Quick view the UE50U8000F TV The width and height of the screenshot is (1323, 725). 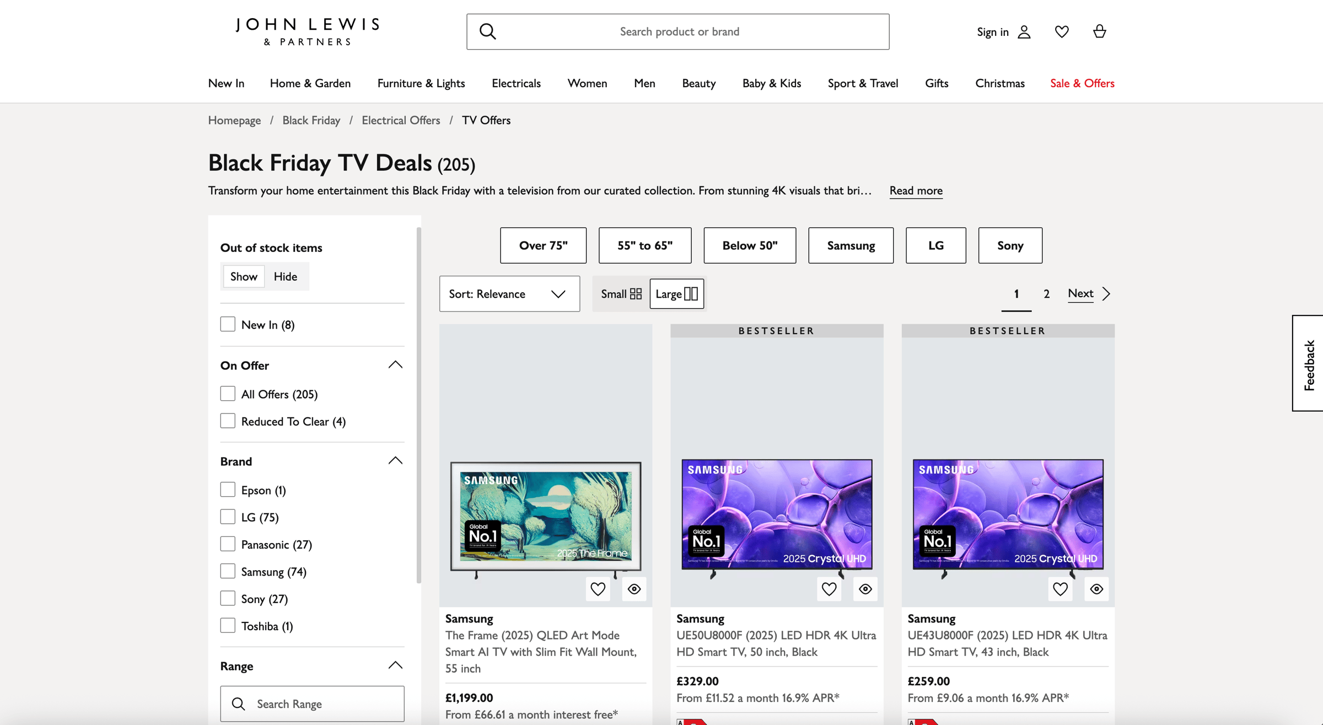pos(865,589)
